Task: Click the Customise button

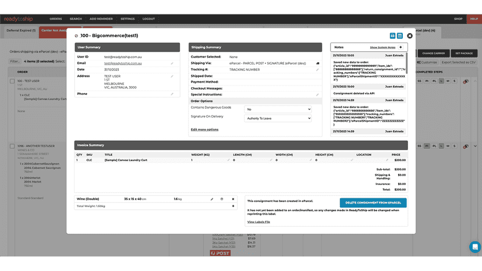Action: pos(427,62)
